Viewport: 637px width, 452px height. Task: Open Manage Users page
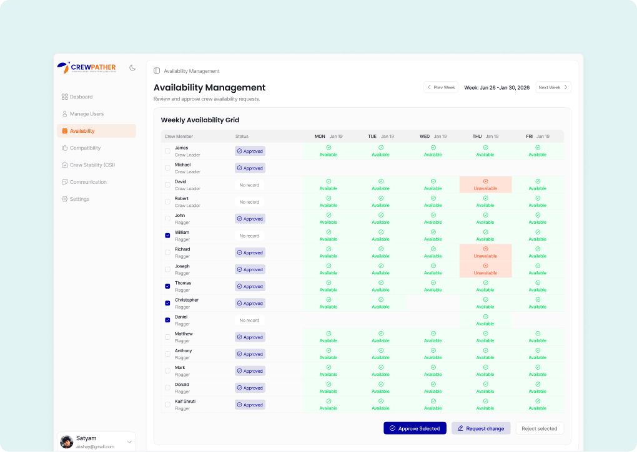tap(86, 114)
